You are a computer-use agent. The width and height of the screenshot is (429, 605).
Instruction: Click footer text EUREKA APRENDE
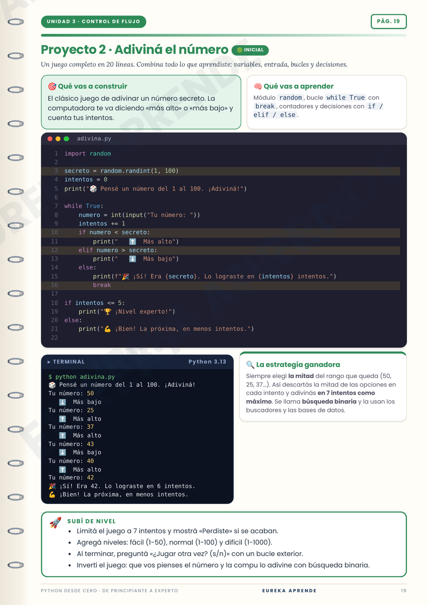click(x=290, y=591)
